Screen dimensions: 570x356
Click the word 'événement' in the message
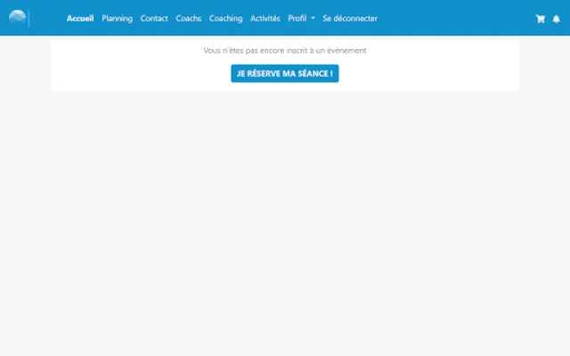click(347, 51)
